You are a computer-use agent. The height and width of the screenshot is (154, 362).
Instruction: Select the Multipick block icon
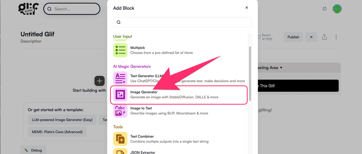[x=120, y=50]
